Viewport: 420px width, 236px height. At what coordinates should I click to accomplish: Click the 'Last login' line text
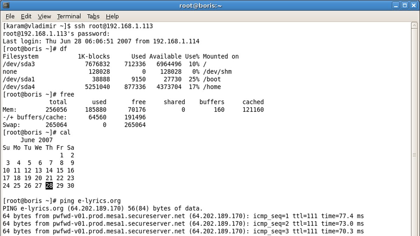101,41
